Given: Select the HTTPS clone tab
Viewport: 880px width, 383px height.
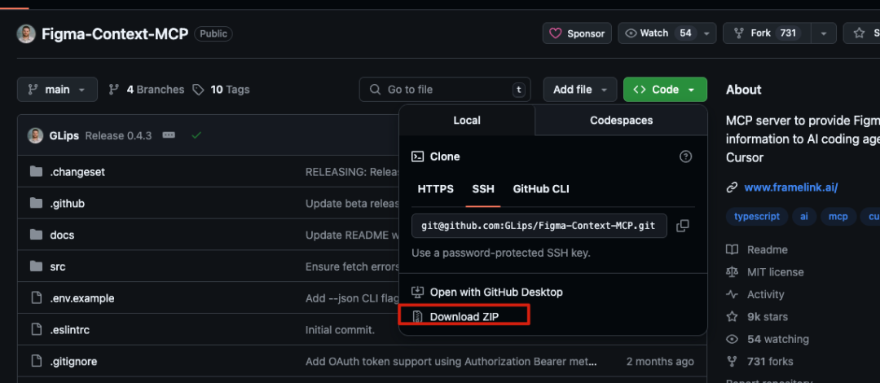Looking at the screenshot, I should point(435,189).
